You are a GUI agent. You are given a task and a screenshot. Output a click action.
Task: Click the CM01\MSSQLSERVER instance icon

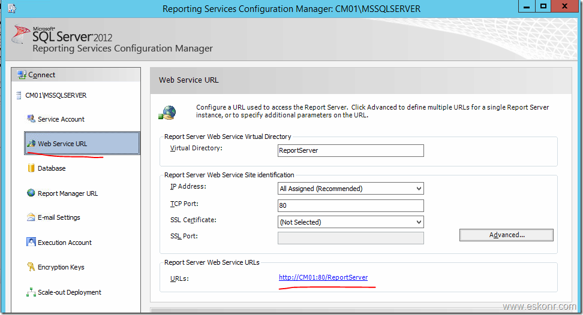click(19, 95)
